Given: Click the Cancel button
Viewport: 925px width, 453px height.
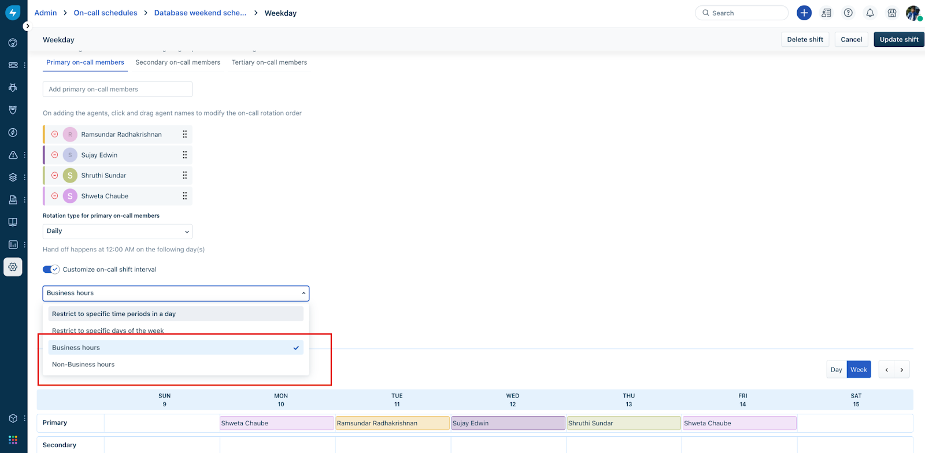Looking at the screenshot, I should pos(852,39).
